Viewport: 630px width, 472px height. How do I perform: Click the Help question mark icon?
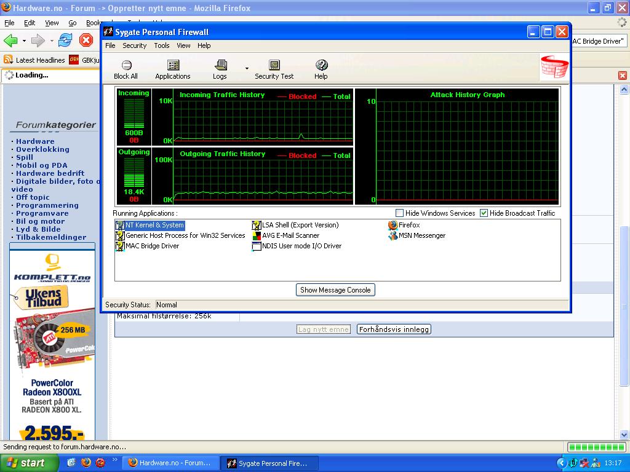coord(321,66)
